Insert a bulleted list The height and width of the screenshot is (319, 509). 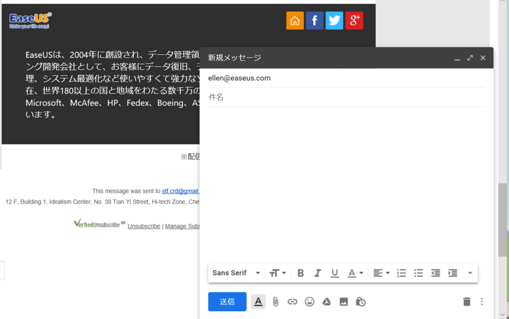pyautogui.click(x=419, y=273)
